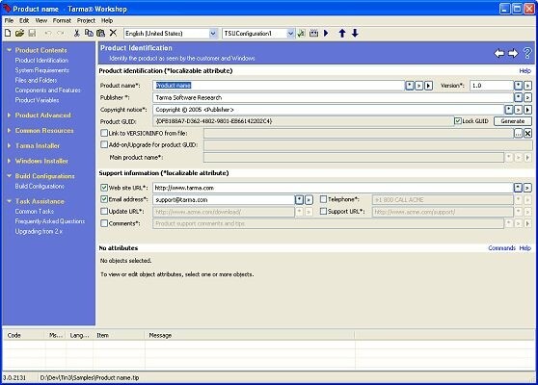Enable the Support URL checkbox
Image resolution: width=538 pixels, height=385 pixels.
[323, 211]
